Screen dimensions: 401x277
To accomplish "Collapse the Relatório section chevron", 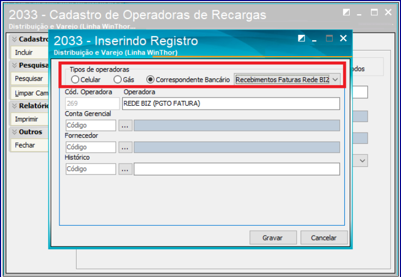I will click(14, 106).
